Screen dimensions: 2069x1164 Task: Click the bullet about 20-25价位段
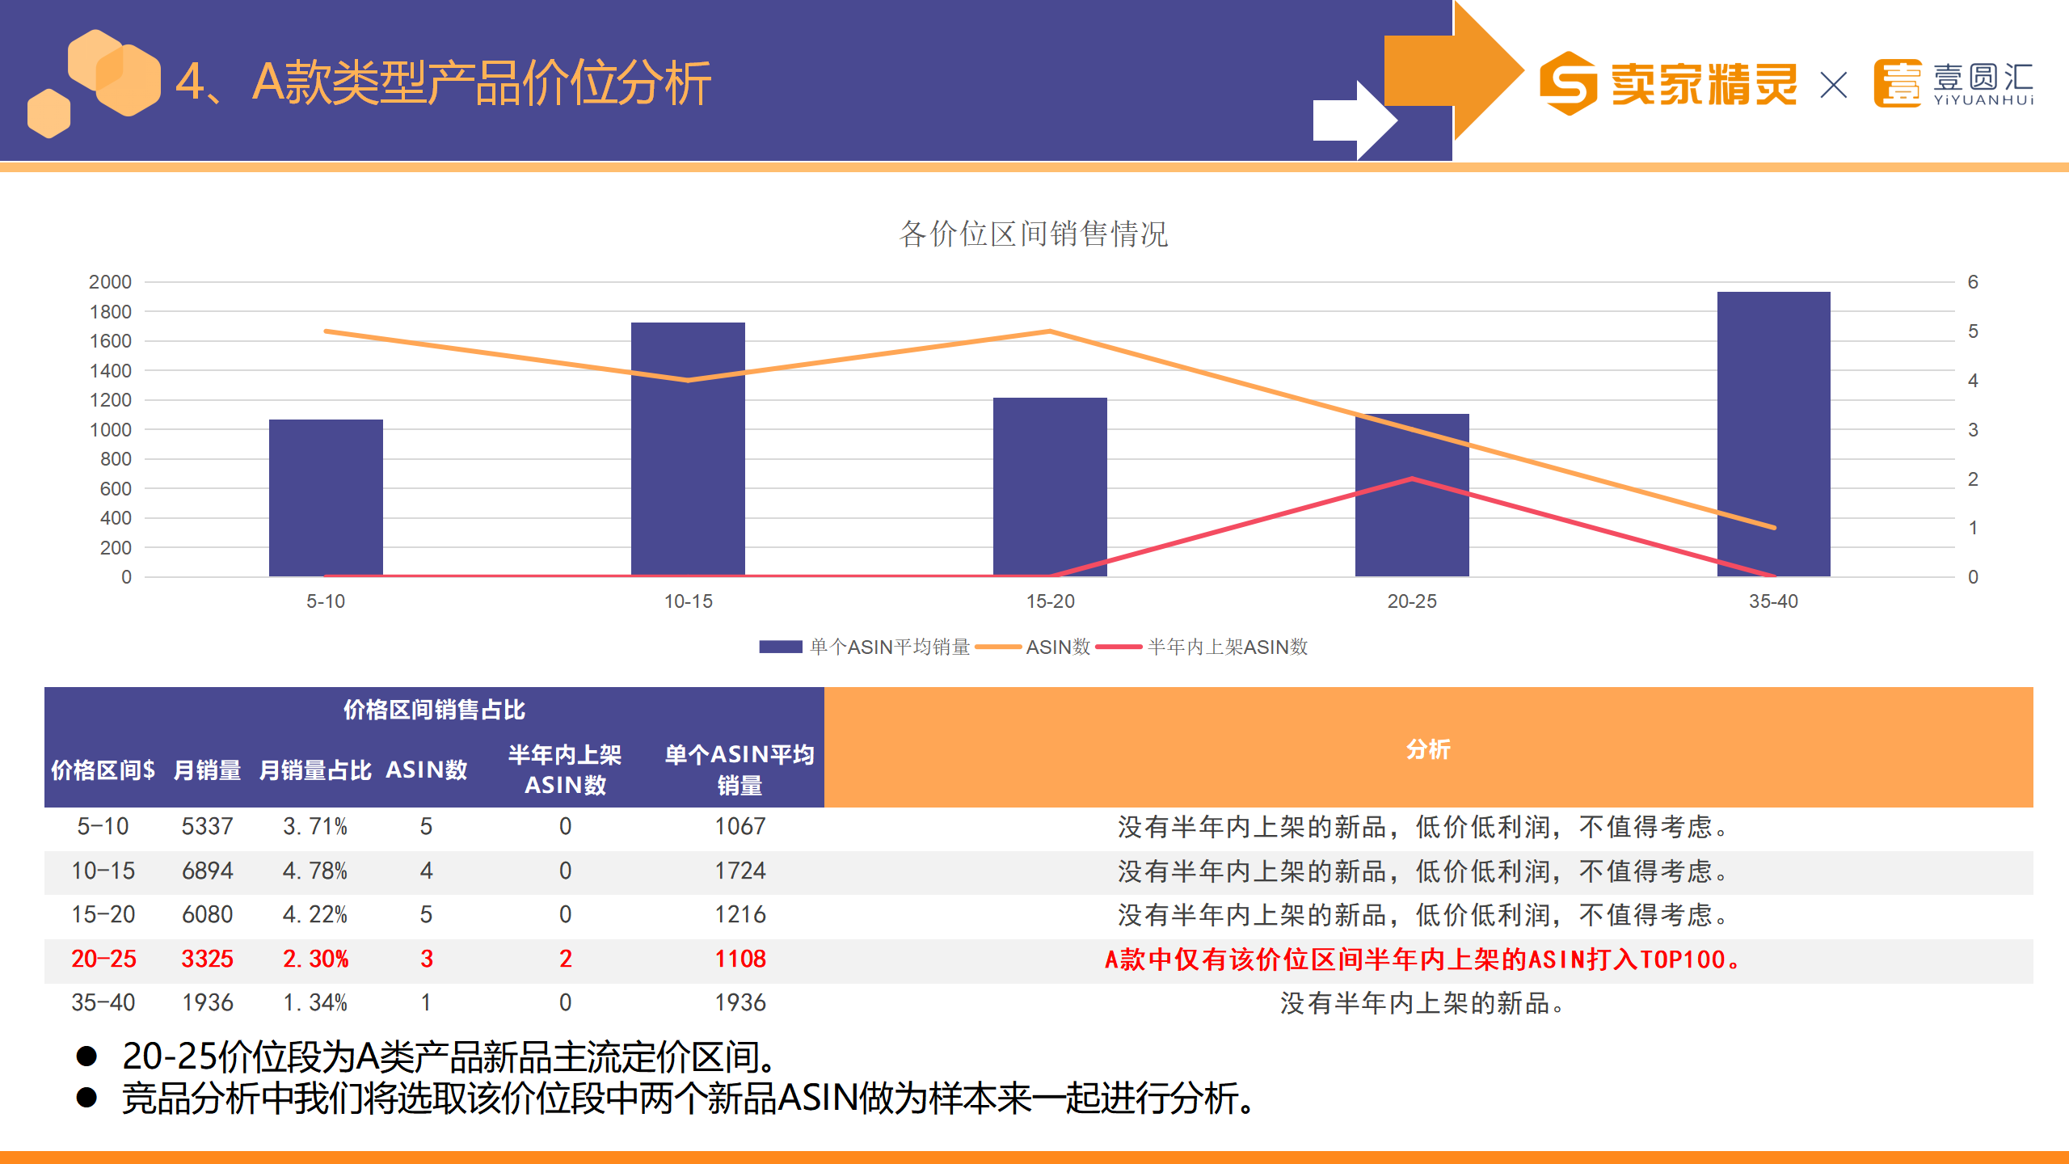(x=449, y=1056)
